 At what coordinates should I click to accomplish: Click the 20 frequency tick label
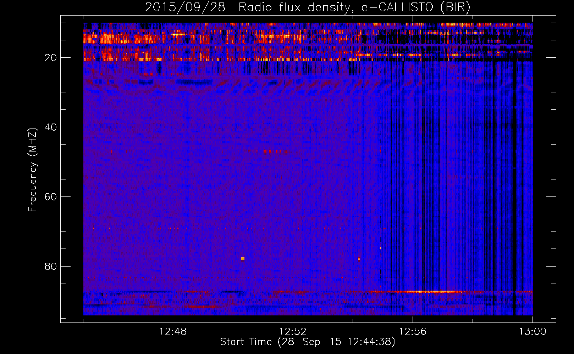click(x=51, y=58)
